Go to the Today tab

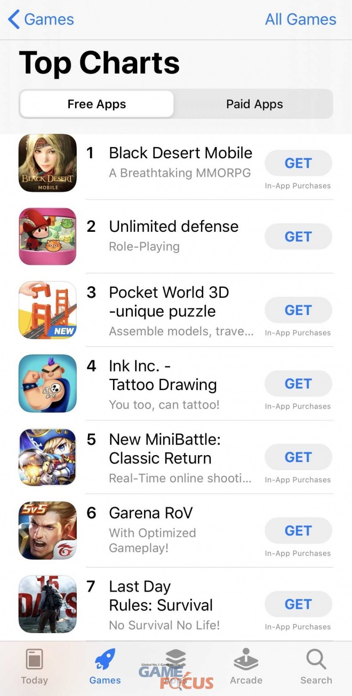pos(34,667)
